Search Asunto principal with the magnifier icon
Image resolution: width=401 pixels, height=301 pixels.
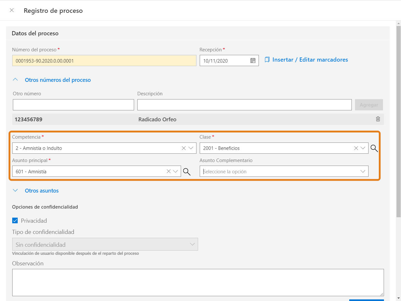(187, 172)
